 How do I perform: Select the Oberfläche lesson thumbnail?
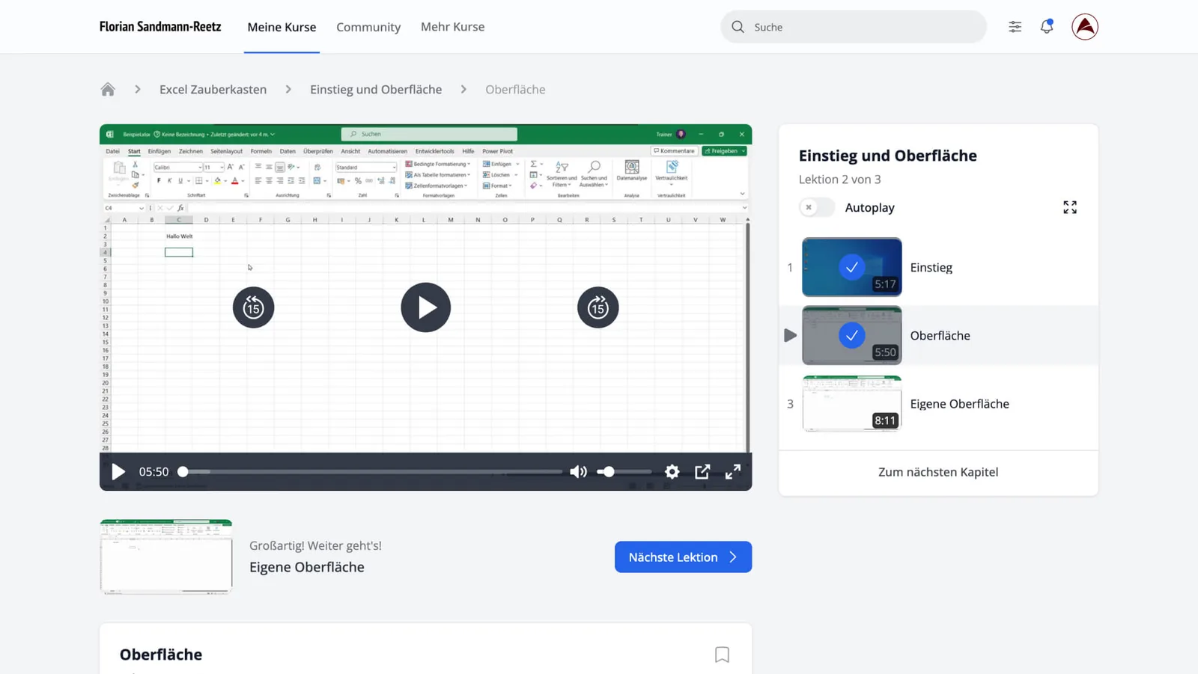851,335
